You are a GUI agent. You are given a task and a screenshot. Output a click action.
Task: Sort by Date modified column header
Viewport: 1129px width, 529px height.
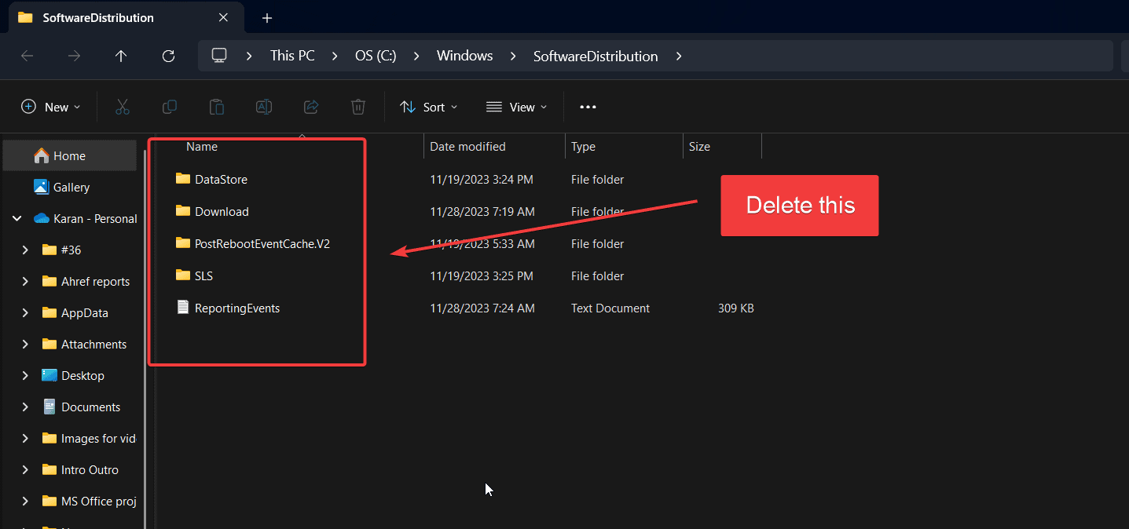coord(467,147)
